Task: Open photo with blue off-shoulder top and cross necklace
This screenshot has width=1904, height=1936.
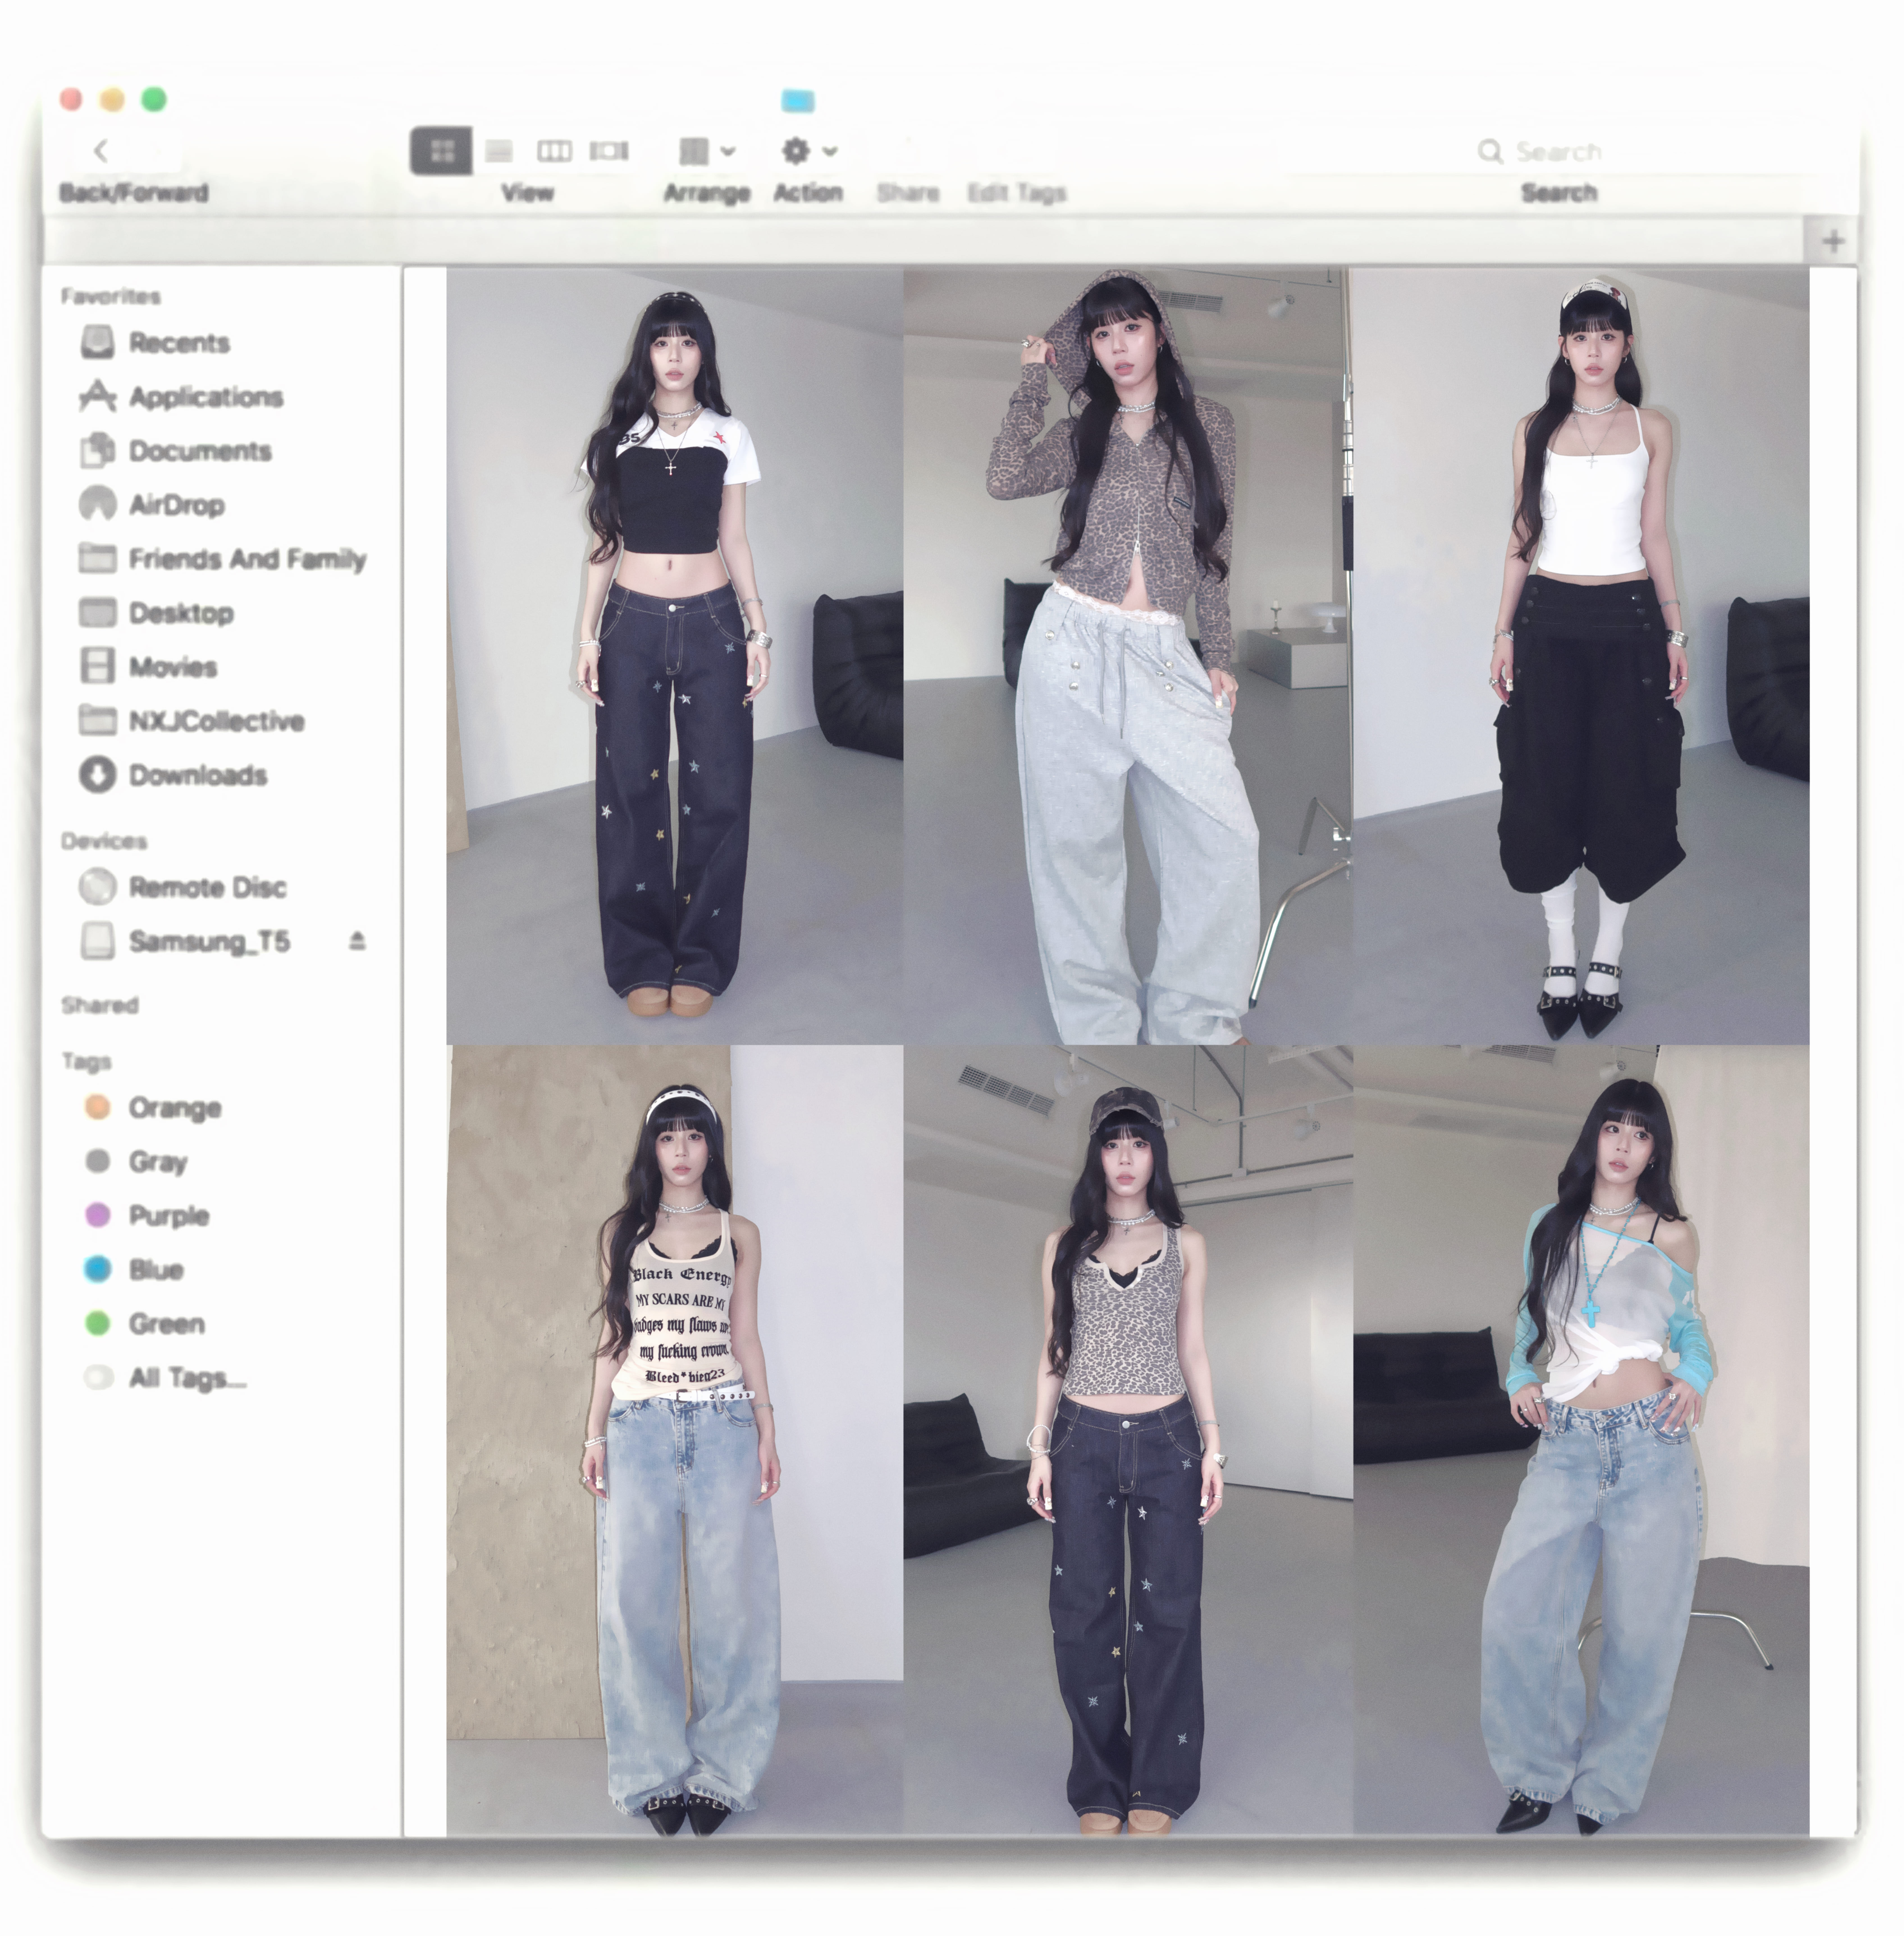Action: (1581, 1441)
